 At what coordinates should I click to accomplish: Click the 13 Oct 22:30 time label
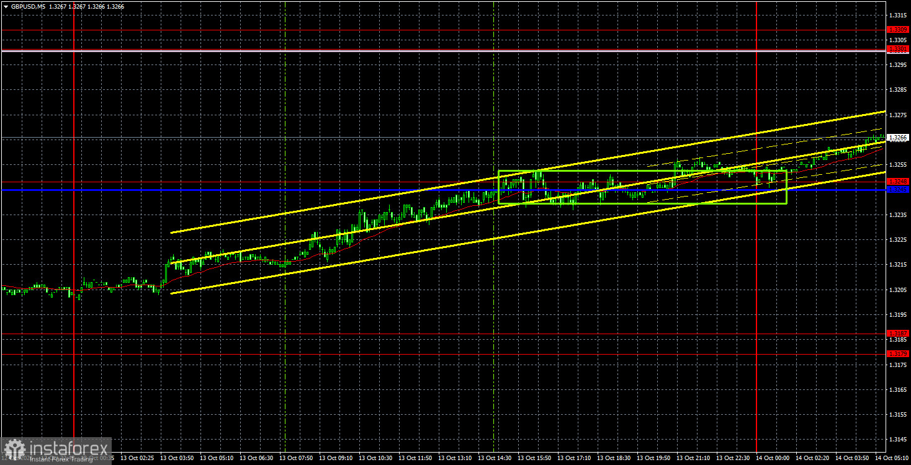click(x=734, y=459)
